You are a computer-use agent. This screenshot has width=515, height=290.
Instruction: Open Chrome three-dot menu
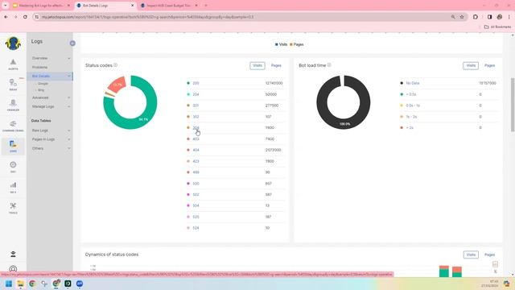point(509,17)
